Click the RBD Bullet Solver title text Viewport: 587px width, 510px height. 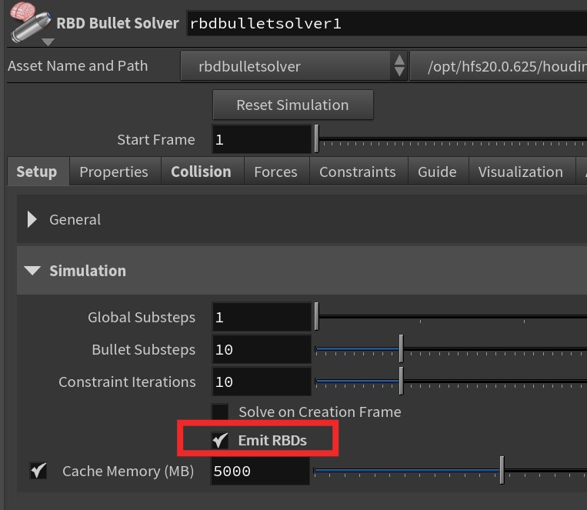pos(118,23)
